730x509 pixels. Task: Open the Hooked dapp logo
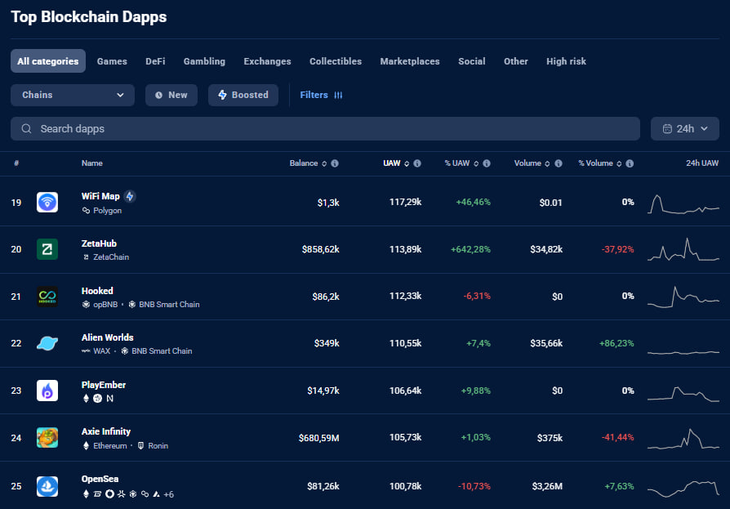[47, 297]
